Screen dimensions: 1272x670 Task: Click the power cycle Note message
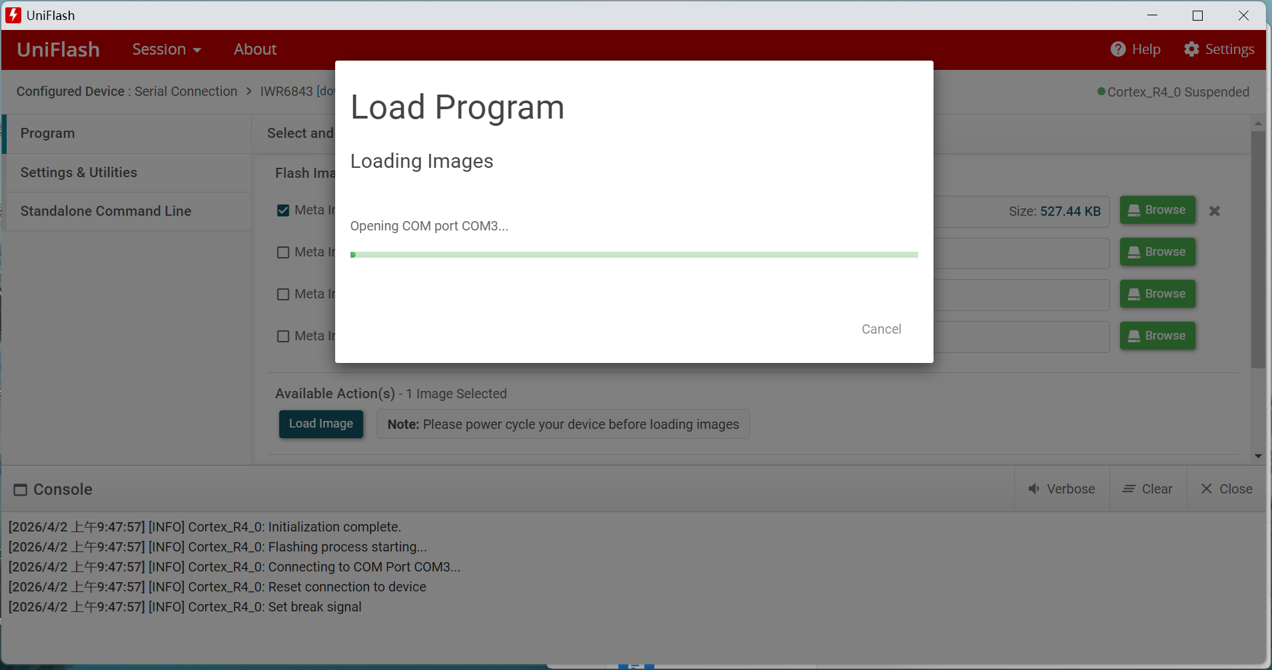563,424
